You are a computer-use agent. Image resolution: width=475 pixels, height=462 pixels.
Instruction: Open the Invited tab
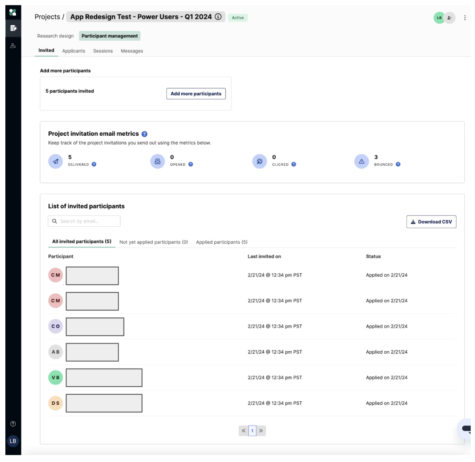(x=46, y=50)
